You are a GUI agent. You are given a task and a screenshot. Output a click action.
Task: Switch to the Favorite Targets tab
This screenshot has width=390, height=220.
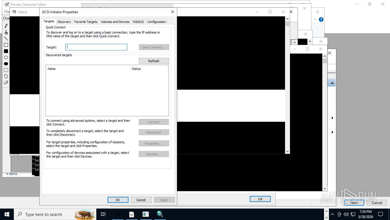[86, 22]
